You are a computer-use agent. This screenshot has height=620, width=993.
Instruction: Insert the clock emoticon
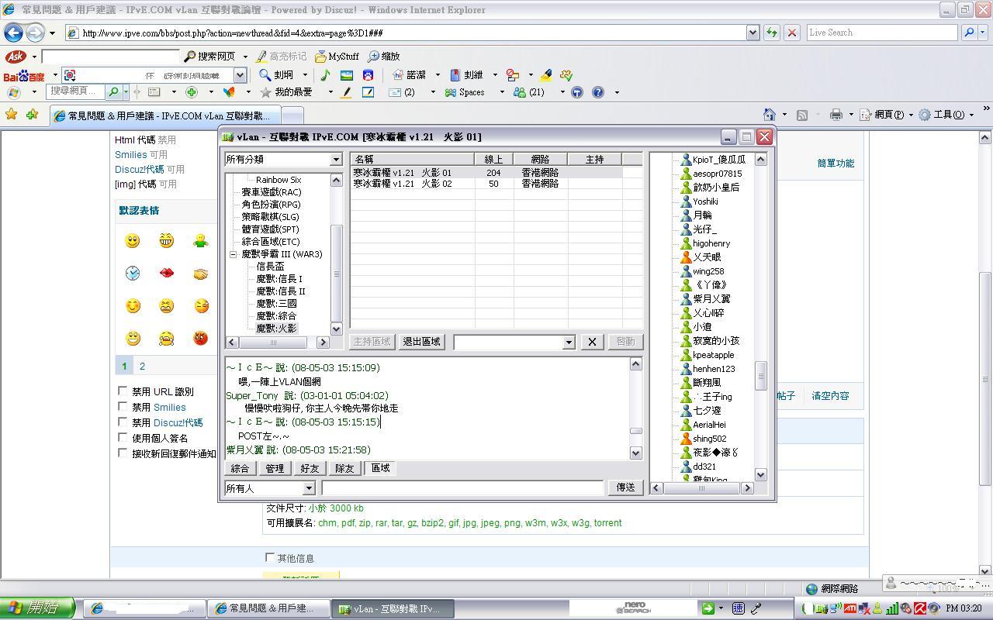133,273
